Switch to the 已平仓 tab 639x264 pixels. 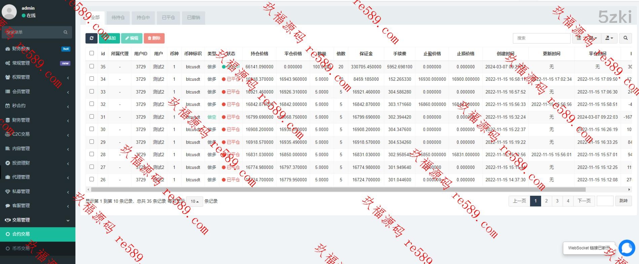tap(168, 17)
